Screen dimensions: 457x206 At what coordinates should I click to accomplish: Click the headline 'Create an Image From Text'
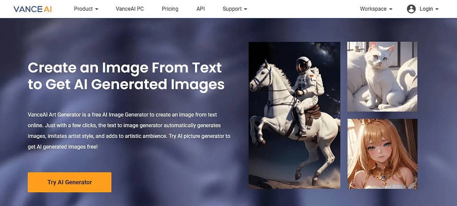pyautogui.click(x=125, y=68)
